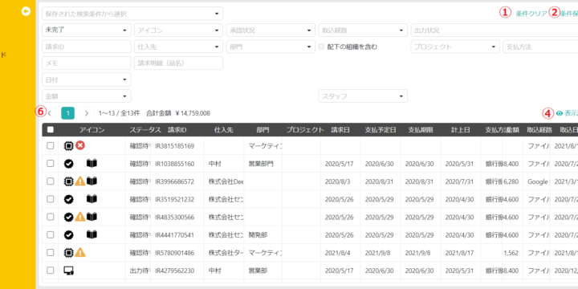
Task: Sort by 請求ID column header
Action: [177, 130]
